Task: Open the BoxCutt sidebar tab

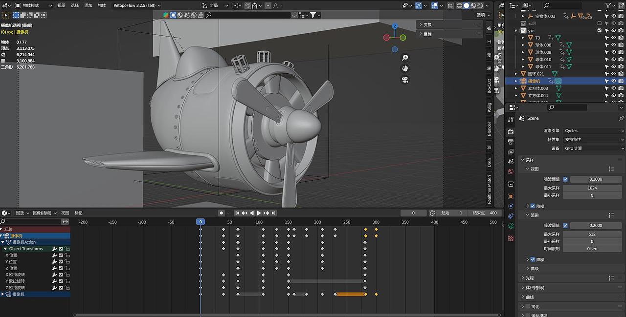Action: click(x=489, y=85)
